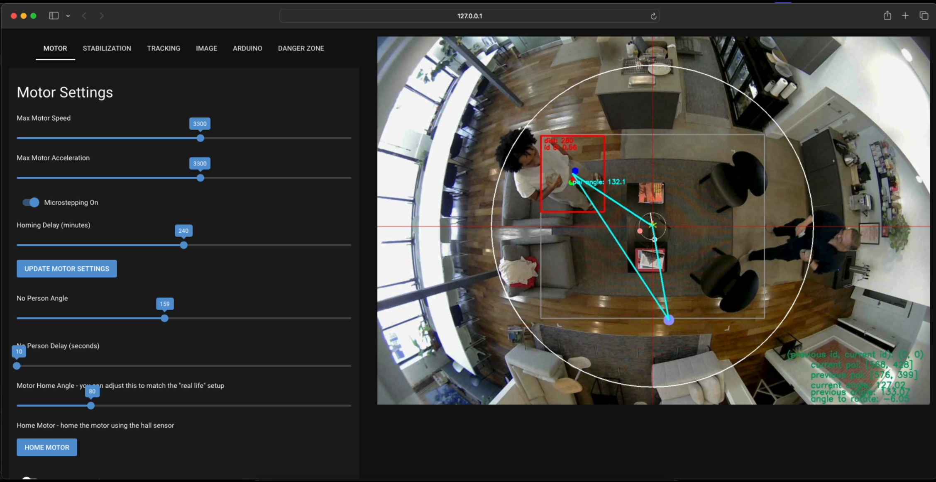This screenshot has height=482, width=936.
Task: Go to the Arduino tab
Action: 247,49
